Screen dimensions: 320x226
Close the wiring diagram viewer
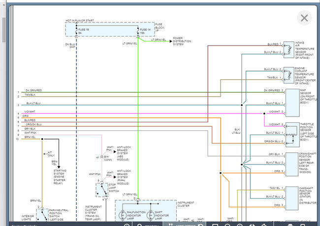click(304, 18)
